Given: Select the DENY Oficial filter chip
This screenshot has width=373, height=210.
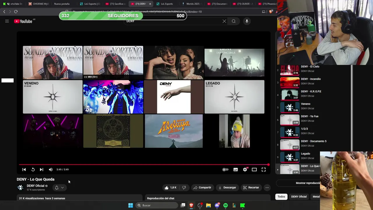Looking at the screenshot, I should (x=299, y=197).
